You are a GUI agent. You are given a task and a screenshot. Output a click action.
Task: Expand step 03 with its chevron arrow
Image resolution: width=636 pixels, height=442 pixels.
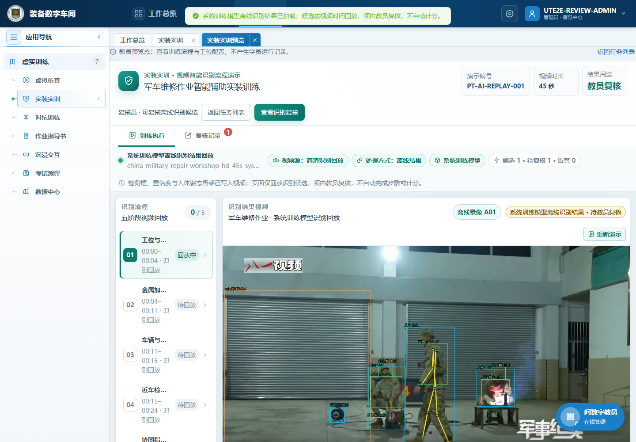click(x=205, y=355)
